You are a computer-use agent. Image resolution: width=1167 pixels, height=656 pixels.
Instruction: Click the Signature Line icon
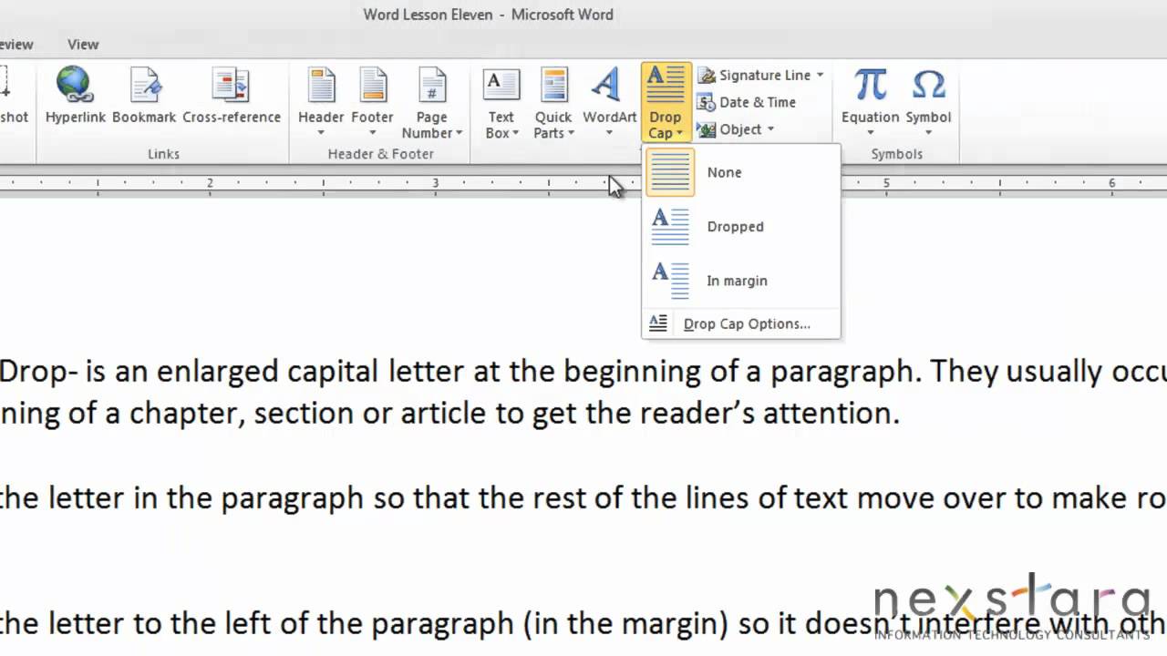click(x=706, y=75)
